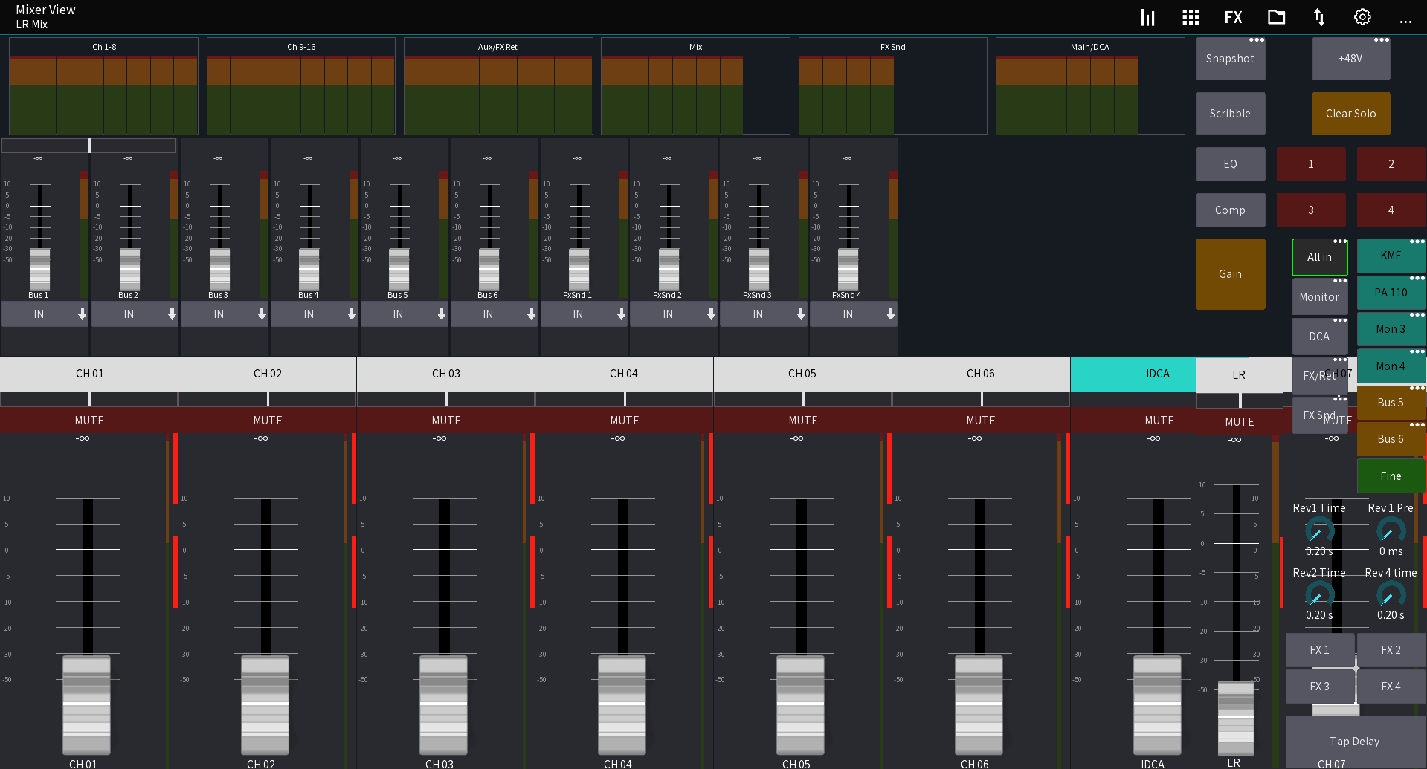
Task: Click the ellipsis menu icon at top right
Action: point(1405,22)
